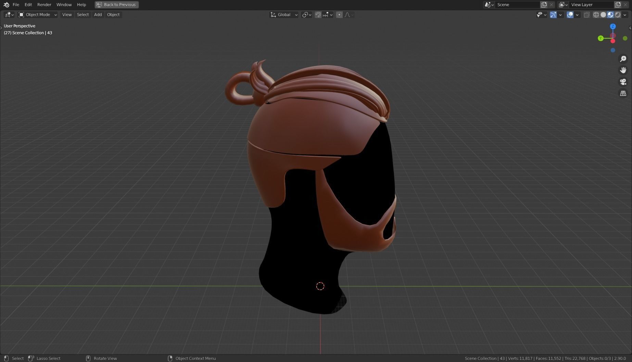The image size is (632, 362).
Task: Open the viewport Select menu
Action: pos(83,15)
